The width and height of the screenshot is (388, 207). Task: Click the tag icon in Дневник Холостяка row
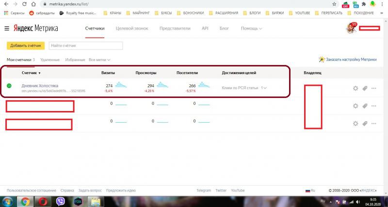tap(365, 88)
